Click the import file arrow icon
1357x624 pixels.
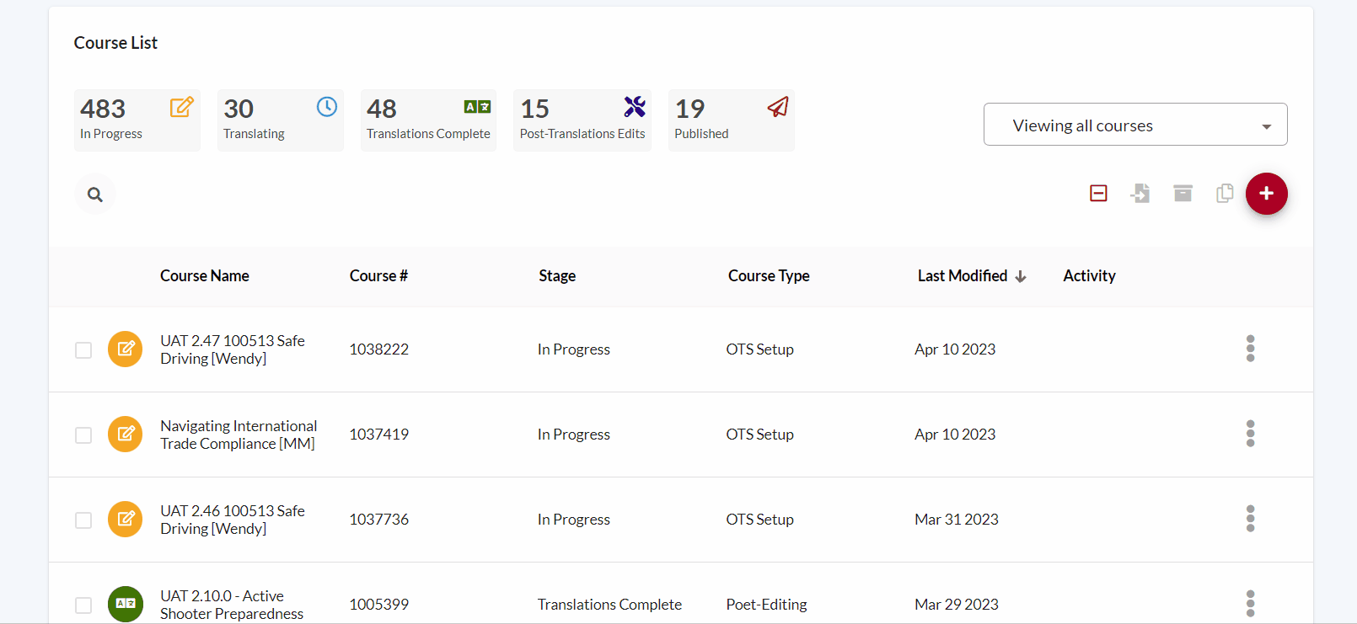1140,194
